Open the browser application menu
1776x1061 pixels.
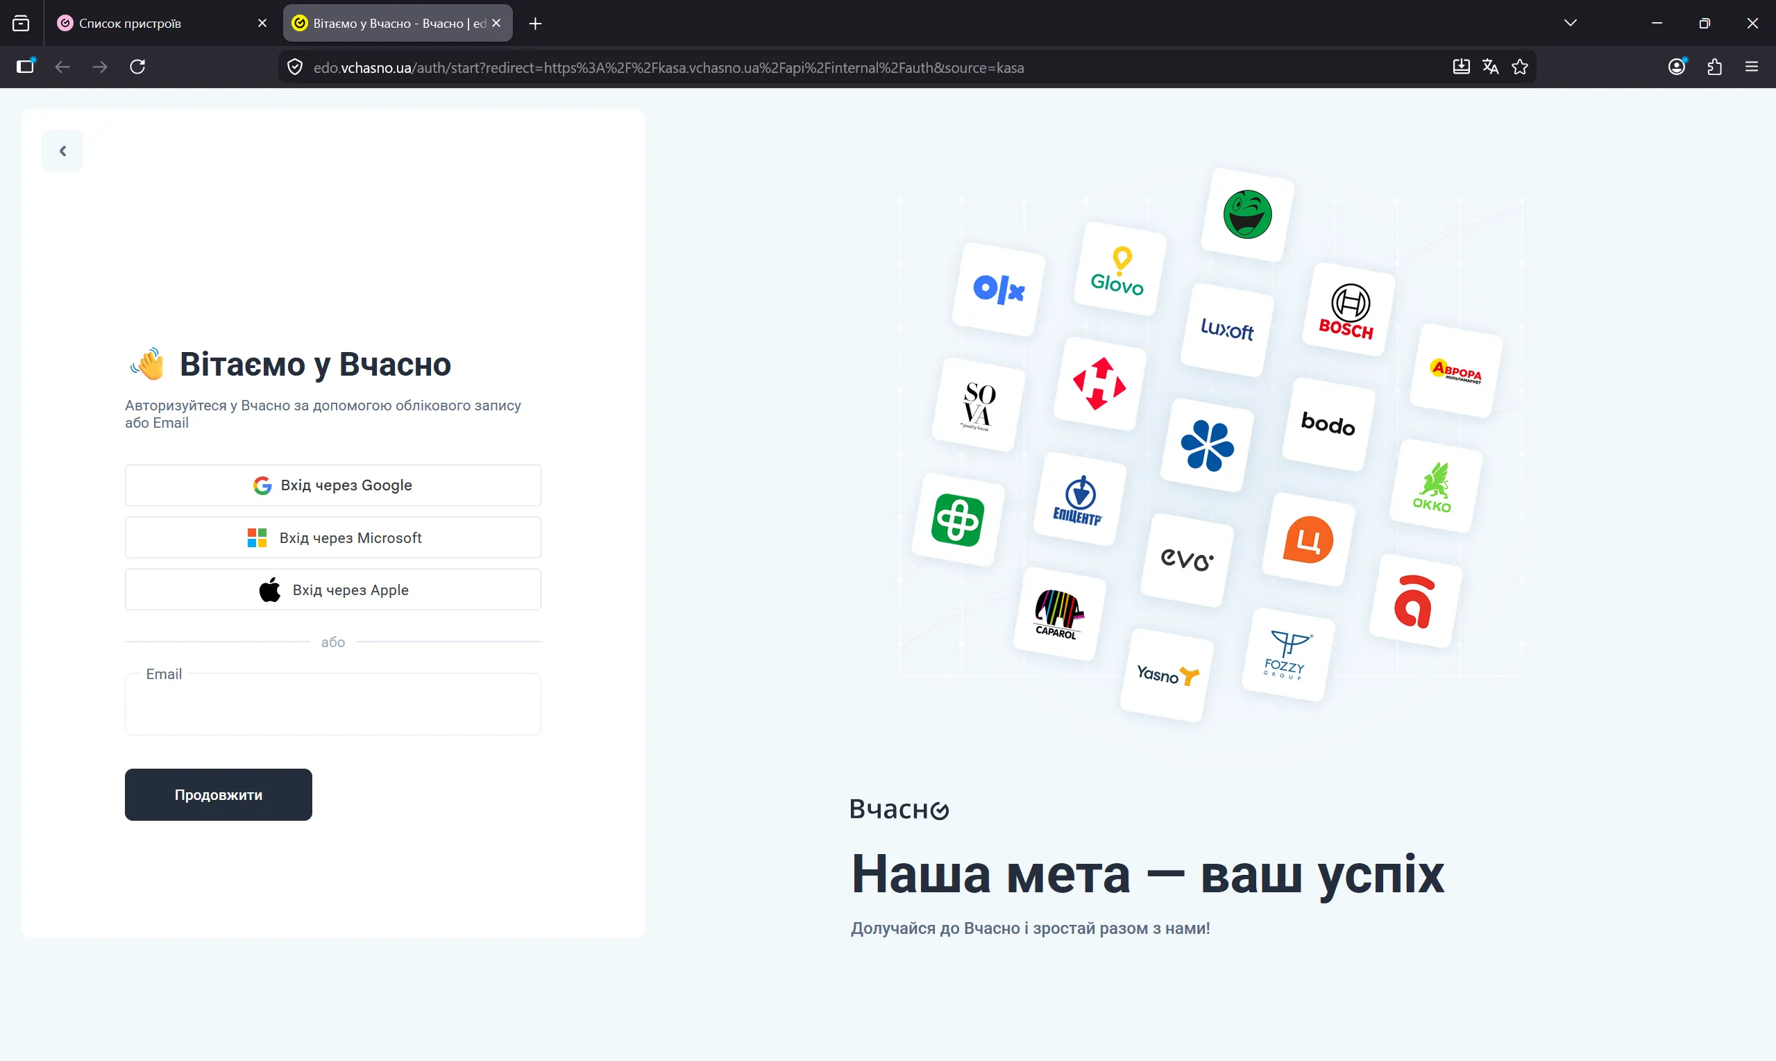tap(1752, 67)
